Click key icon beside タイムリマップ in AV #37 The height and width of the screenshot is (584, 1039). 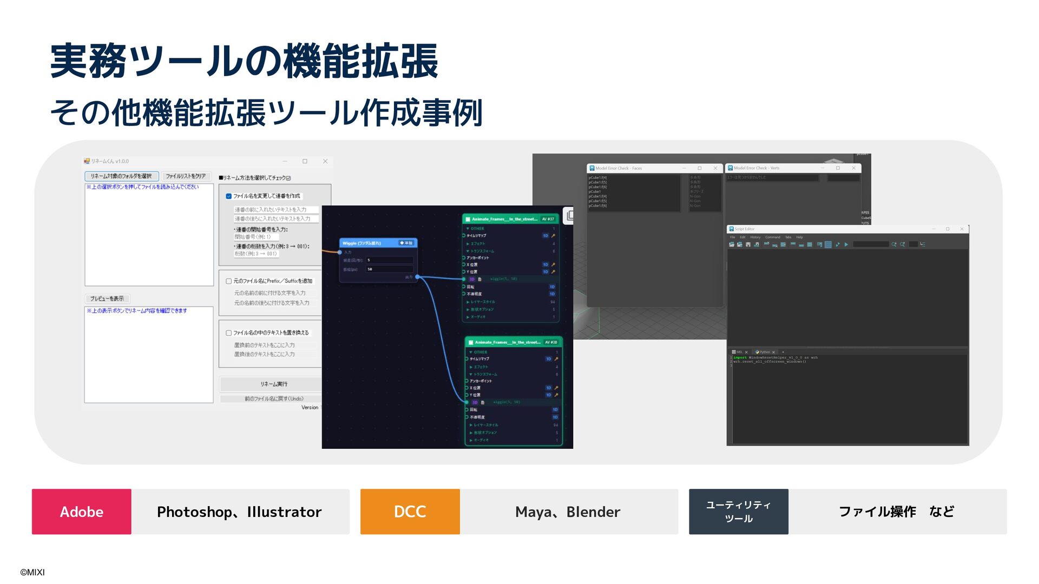pos(553,236)
